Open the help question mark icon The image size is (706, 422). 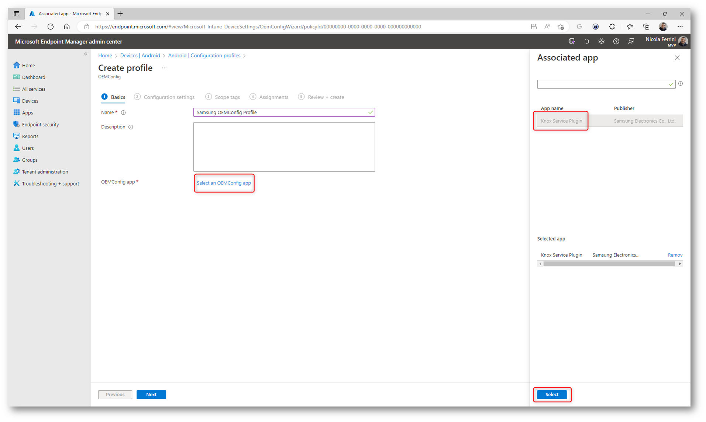[x=616, y=41]
